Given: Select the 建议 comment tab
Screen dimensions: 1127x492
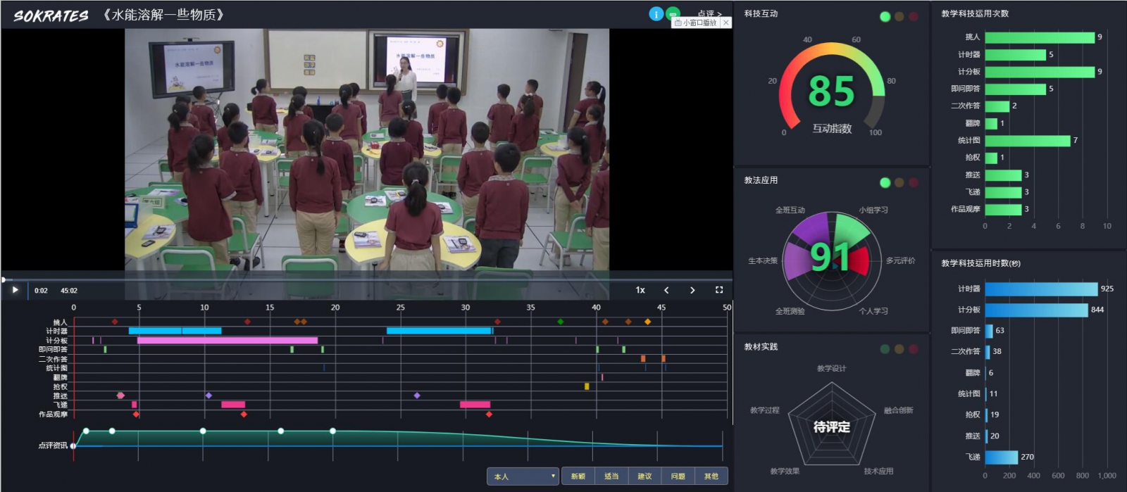Looking at the screenshot, I should pyautogui.click(x=645, y=477).
